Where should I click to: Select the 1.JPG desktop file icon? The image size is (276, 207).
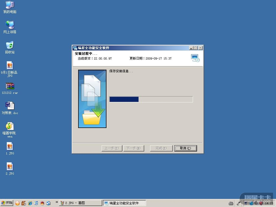click(10, 149)
